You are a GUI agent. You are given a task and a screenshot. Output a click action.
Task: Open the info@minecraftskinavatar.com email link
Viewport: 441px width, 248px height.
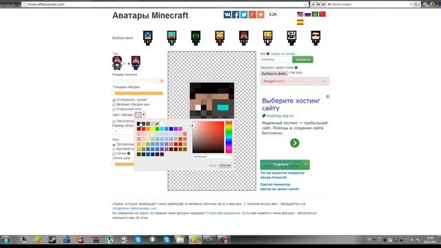134,208
